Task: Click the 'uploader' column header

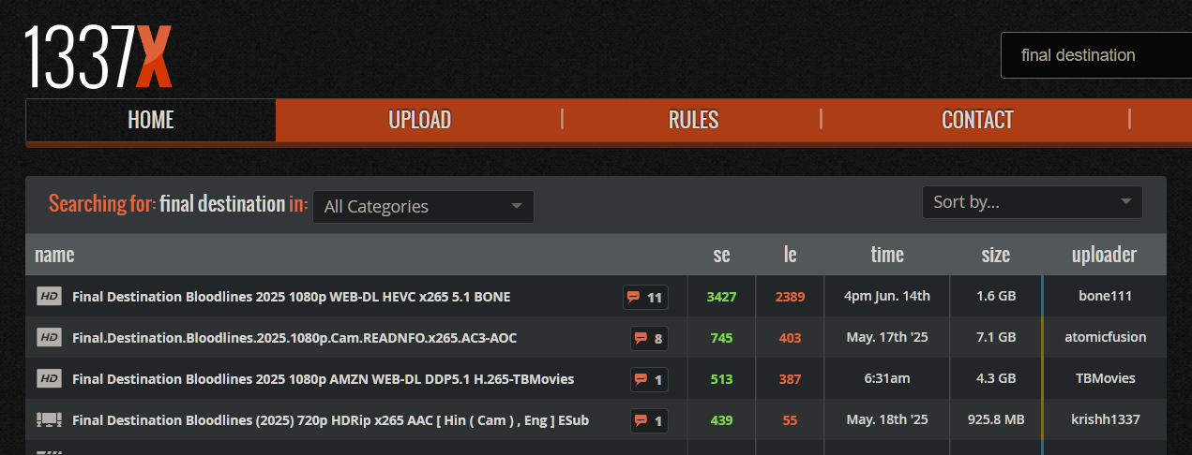Action: pyautogui.click(x=1105, y=255)
